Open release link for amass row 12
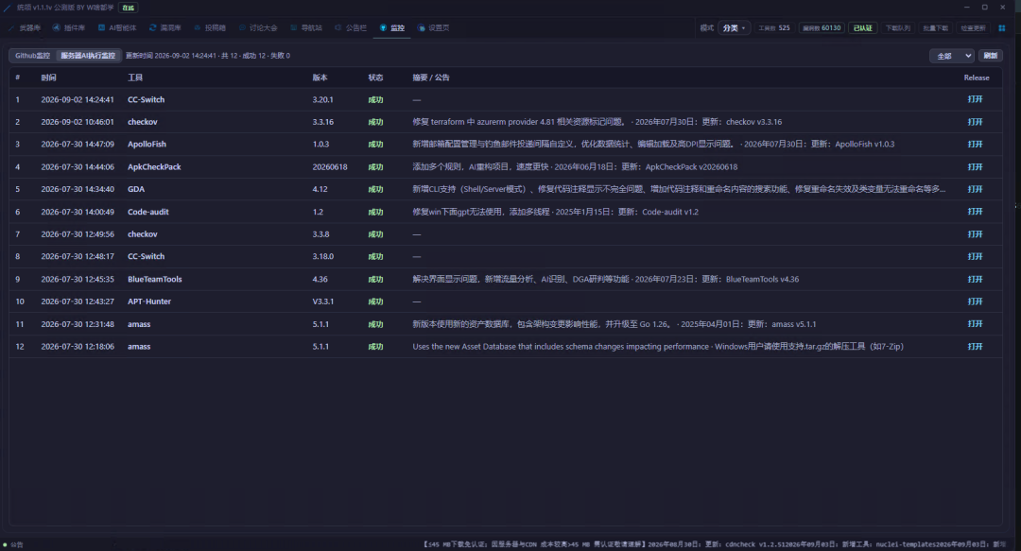The height and width of the screenshot is (551, 1021). pos(975,347)
